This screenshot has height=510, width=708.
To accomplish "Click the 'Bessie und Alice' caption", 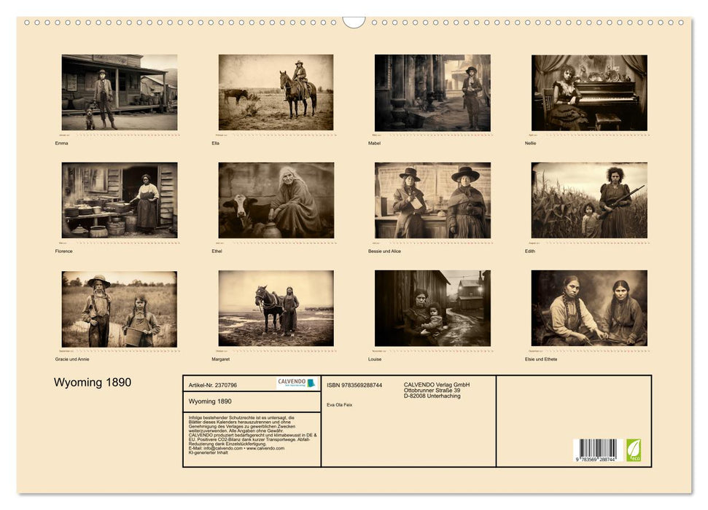I will [x=384, y=251].
